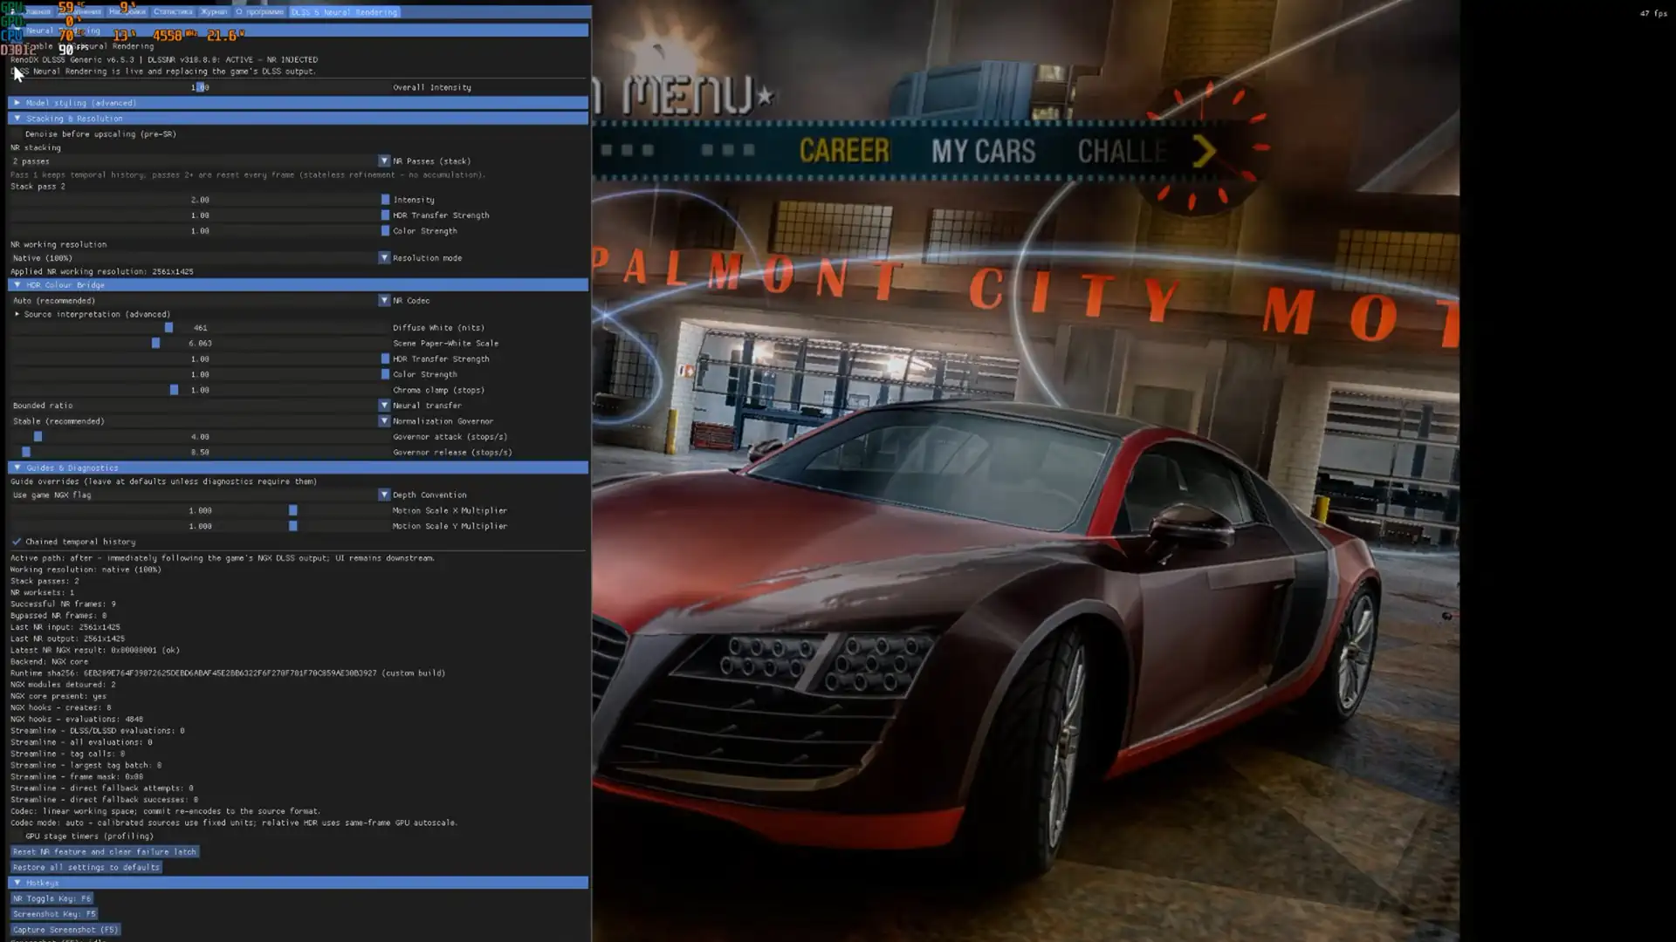
Task: Click the Screenshot Key: F5 button
Action: pyautogui.click(x=54, y=915)
